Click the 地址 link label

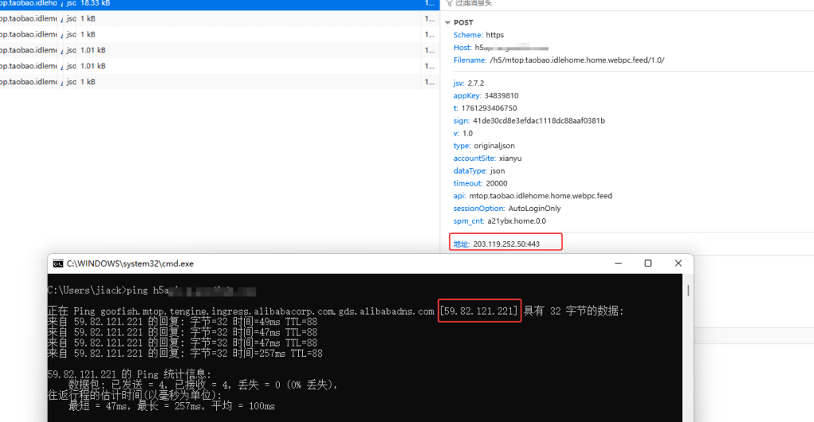click(461, 244)
